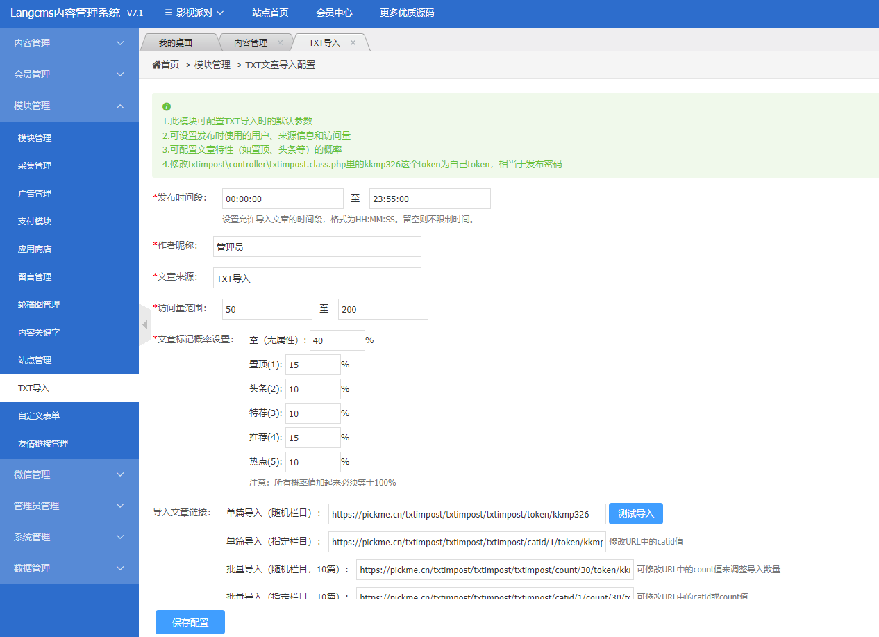Open 会员中心 in top navigation

pyautogui.click(x=334, y=13)
